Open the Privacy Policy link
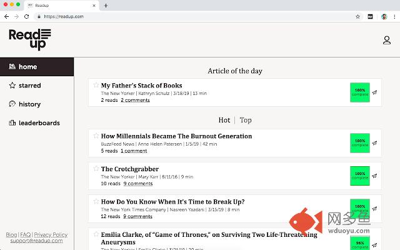Viewport: 400px width, 250px height. pyautogui.click(x=51, y=234)
